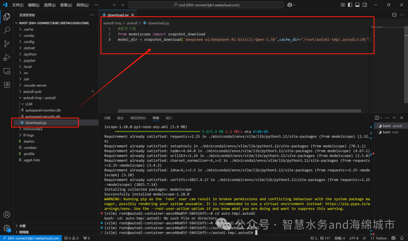Viewport: 408px width, 241px height.
Task: Switch to the Output tab (输出)
Action: [x=120, y=118]
